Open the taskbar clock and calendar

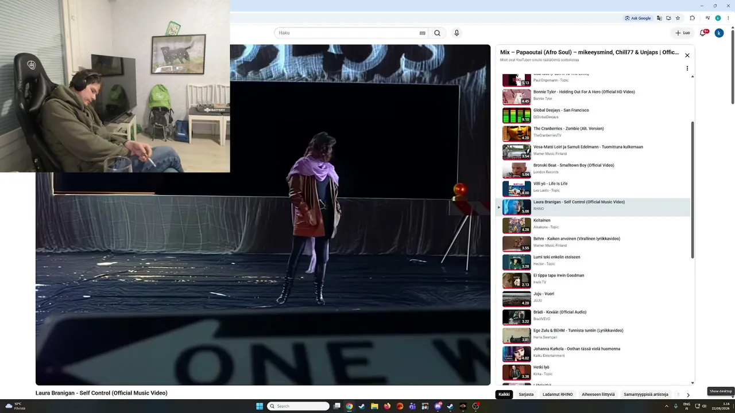pyautogui.click(x=720, y=406)
